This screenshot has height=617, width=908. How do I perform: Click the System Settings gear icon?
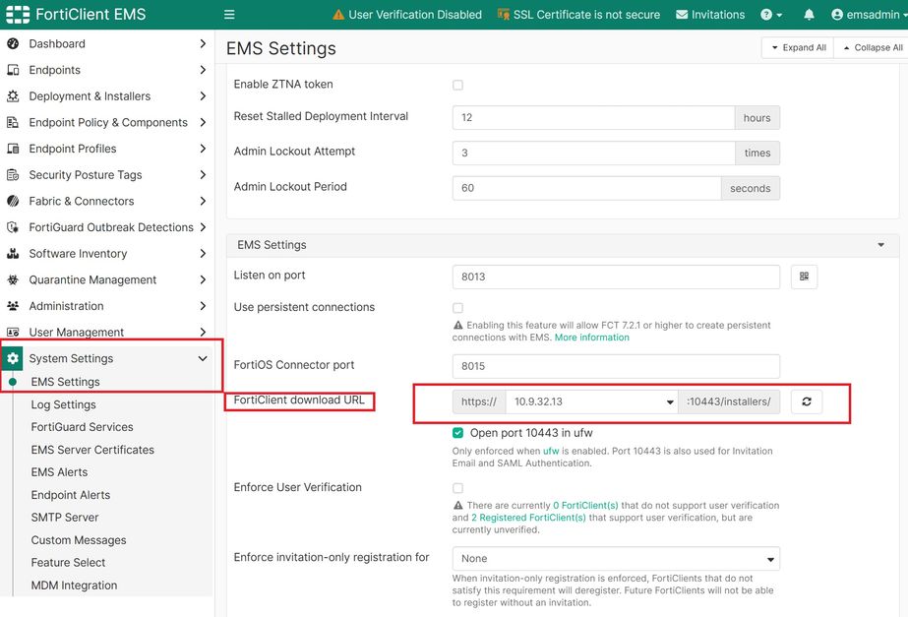(13, 359)
